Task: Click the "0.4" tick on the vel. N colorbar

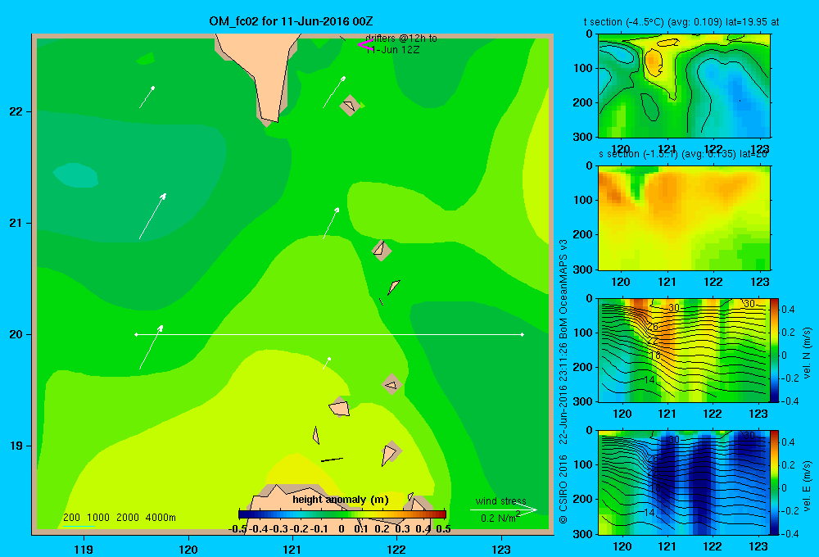Action: [x=788, y=310]
